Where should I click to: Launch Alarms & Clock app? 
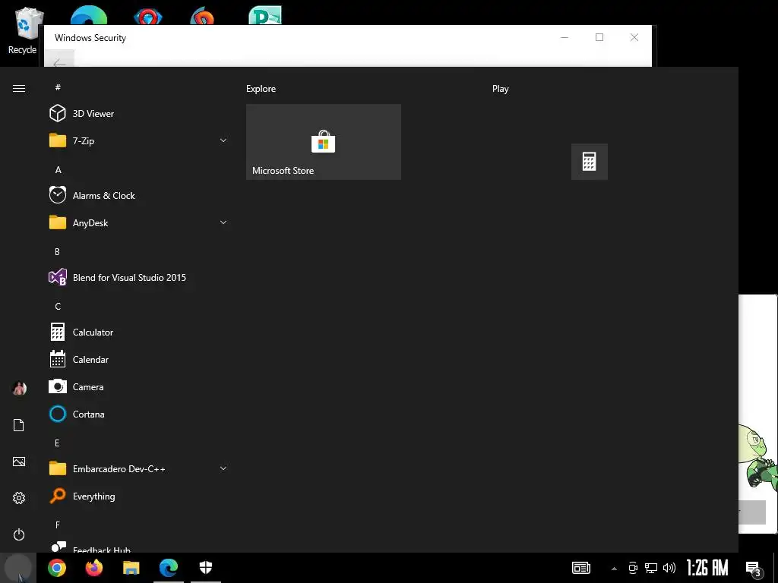[138, 195]
